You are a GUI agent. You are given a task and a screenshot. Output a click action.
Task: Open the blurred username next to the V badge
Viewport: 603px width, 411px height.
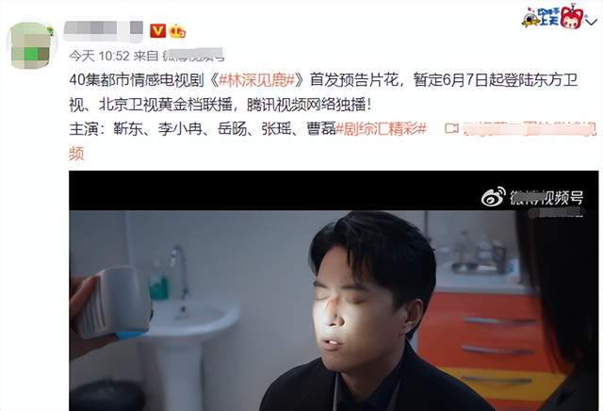coord(103,31)
